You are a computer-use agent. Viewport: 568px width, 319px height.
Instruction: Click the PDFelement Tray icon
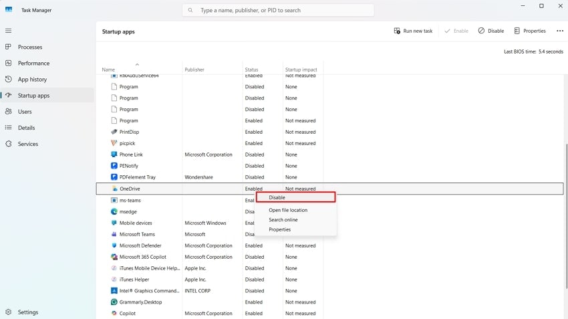click(114, 177)
